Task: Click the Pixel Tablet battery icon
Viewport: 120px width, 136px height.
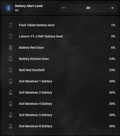Action: pos(11,25)
